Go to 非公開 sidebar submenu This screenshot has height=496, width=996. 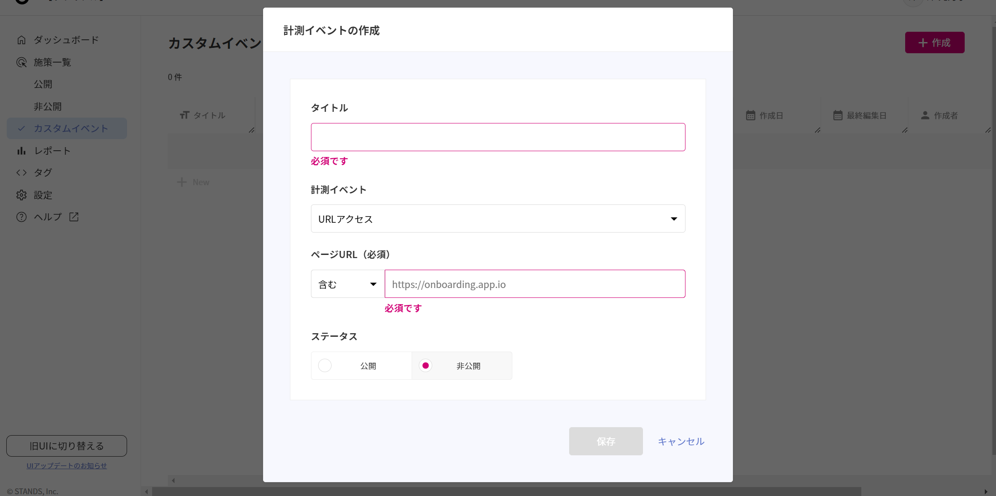coord(48,106)
